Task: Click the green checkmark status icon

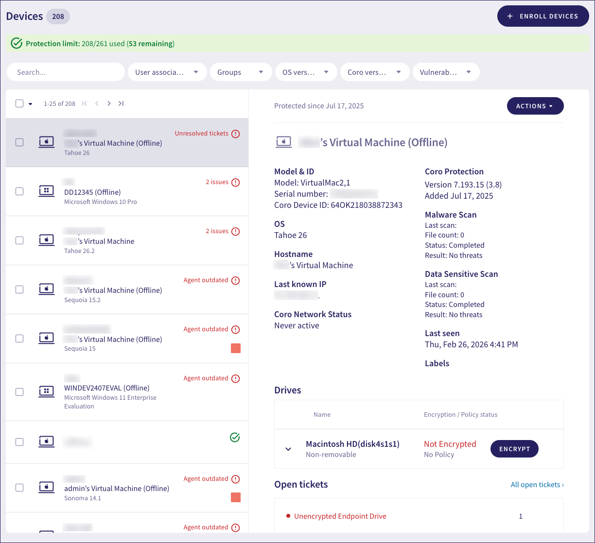Action: click(x=235, y=438)
